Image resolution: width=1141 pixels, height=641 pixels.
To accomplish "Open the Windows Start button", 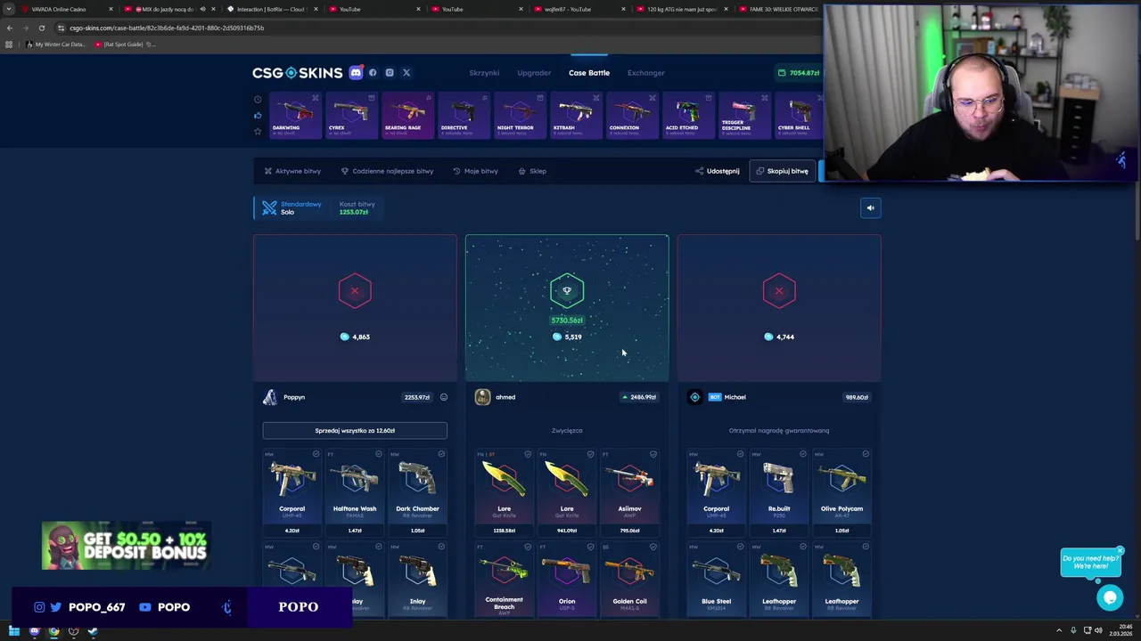I will pyautogui.click(x=13, y=631).
